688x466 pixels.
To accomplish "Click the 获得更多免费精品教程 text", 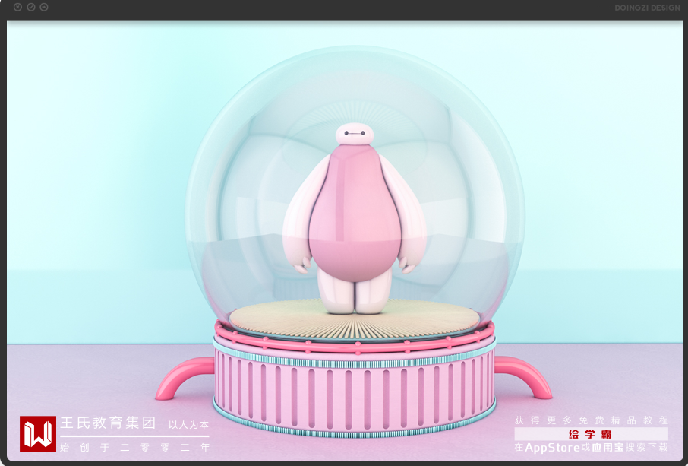I will tap(591, 420).
